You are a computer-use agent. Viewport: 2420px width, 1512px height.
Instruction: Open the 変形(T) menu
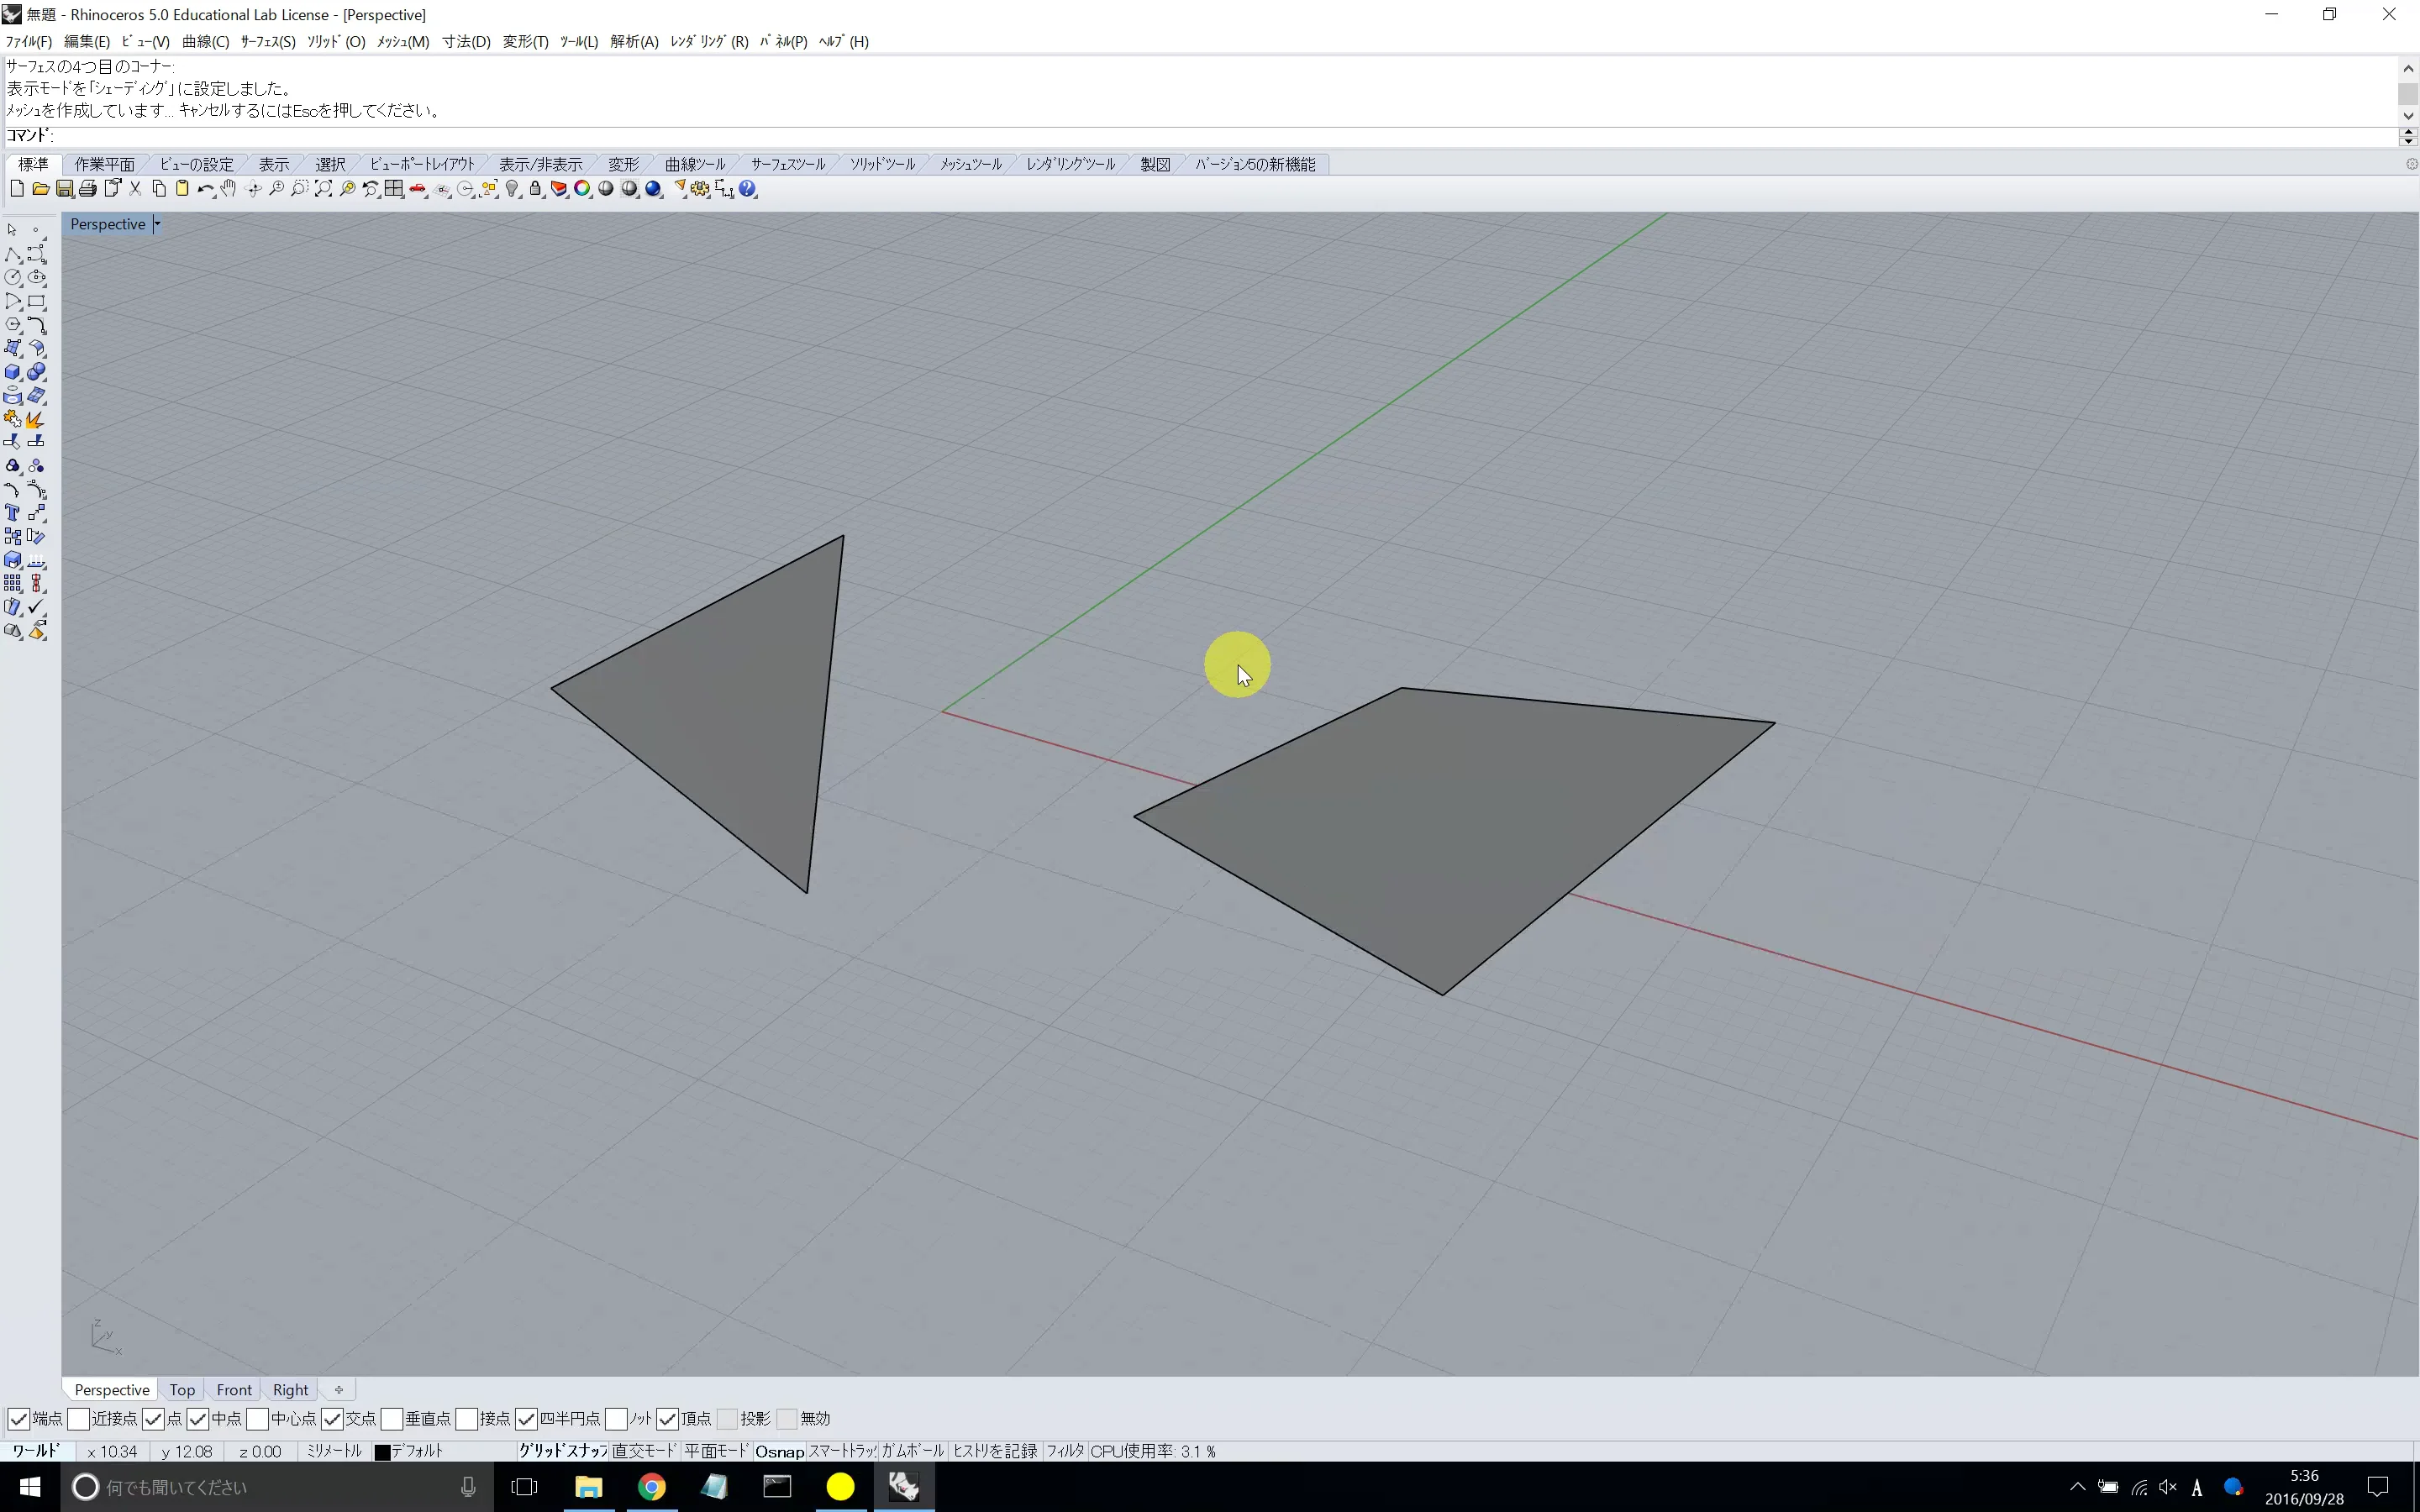[x=525, y=41]
